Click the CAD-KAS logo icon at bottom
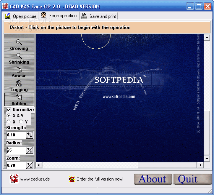The image size is (214, 195). [x=14, y=179]
